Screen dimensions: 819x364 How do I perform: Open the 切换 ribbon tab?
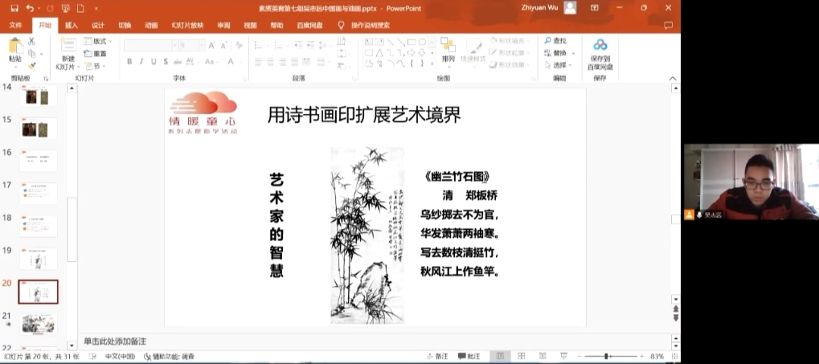click(124, 25)
